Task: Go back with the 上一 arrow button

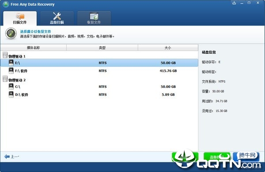Action: [11, 157]
